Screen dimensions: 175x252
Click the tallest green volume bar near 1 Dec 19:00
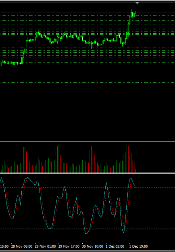click(127, 158)
